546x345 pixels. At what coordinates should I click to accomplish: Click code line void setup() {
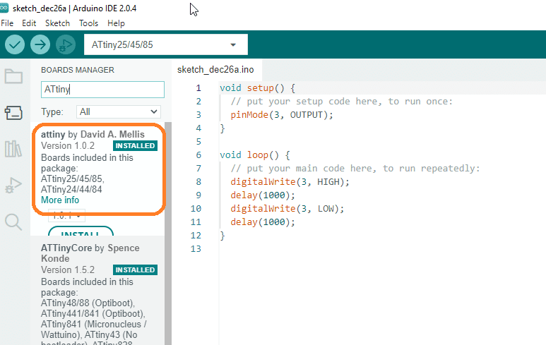pos(257,88)
